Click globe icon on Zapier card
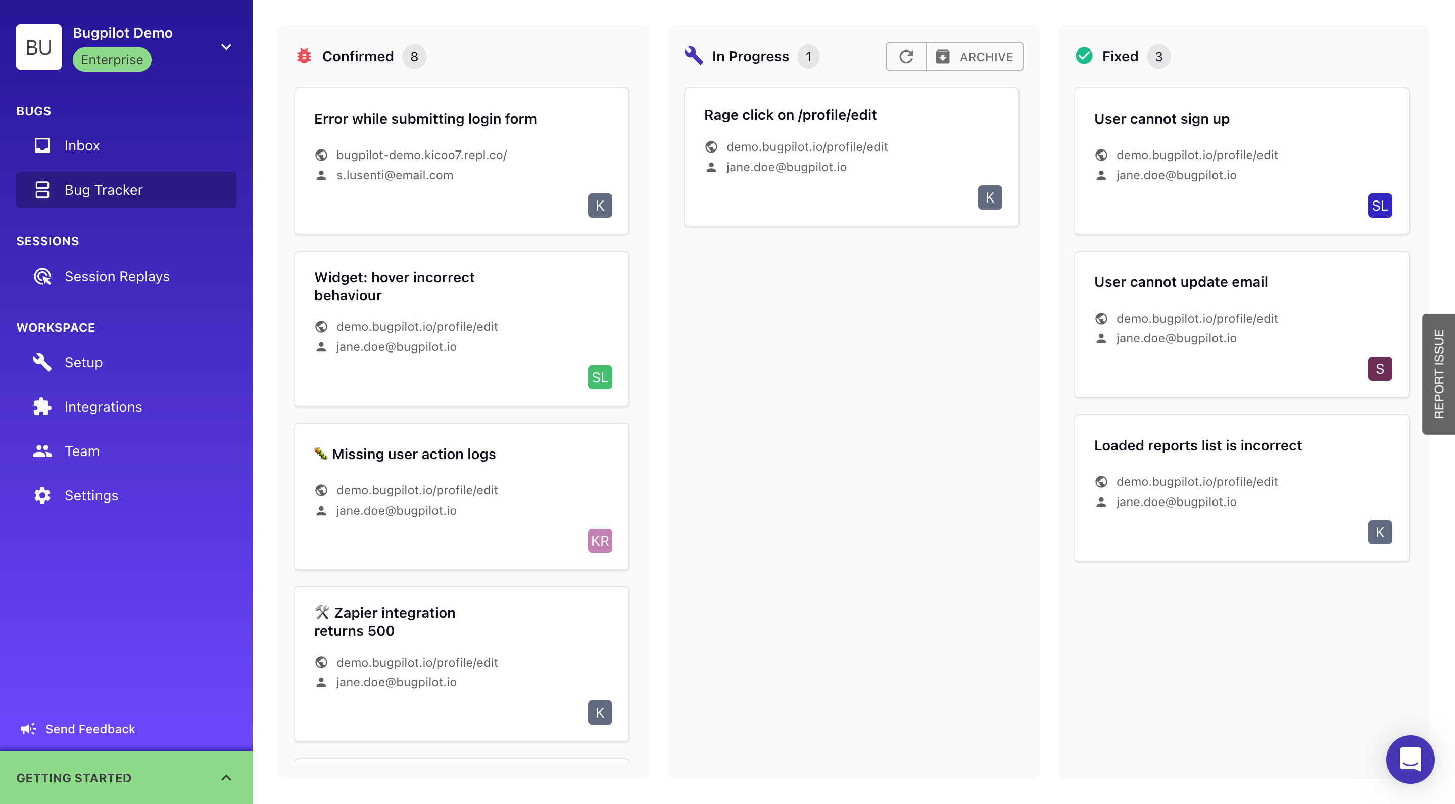 [x=321, y=662]
